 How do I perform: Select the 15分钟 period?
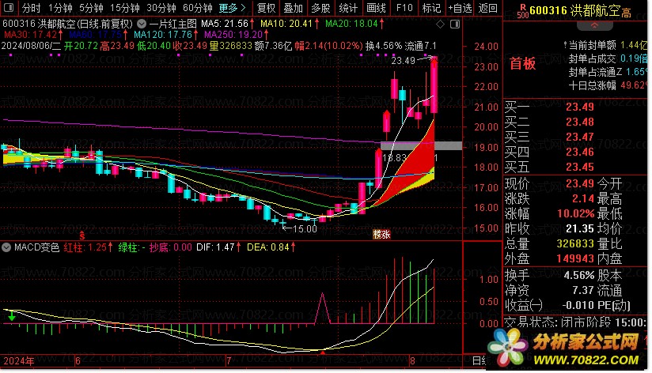point(125,8)
